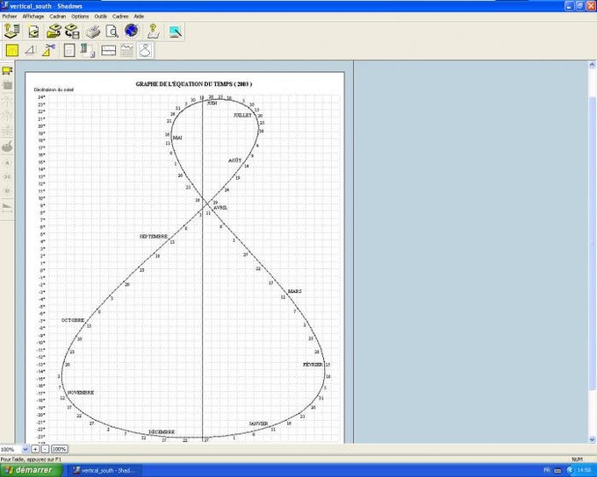This screenshot has width=597, height=477.
Task: Click the 'MARS' month label on graph
Action: tap(294, 291)
